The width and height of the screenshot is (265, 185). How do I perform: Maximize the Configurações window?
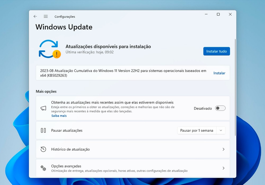coord(218,14)
